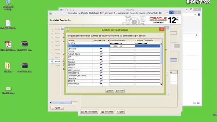Toggle lock for GSMADMIN_INTERNAL account
The width and height of the screenshot is (217, 122).
point(101,76)
